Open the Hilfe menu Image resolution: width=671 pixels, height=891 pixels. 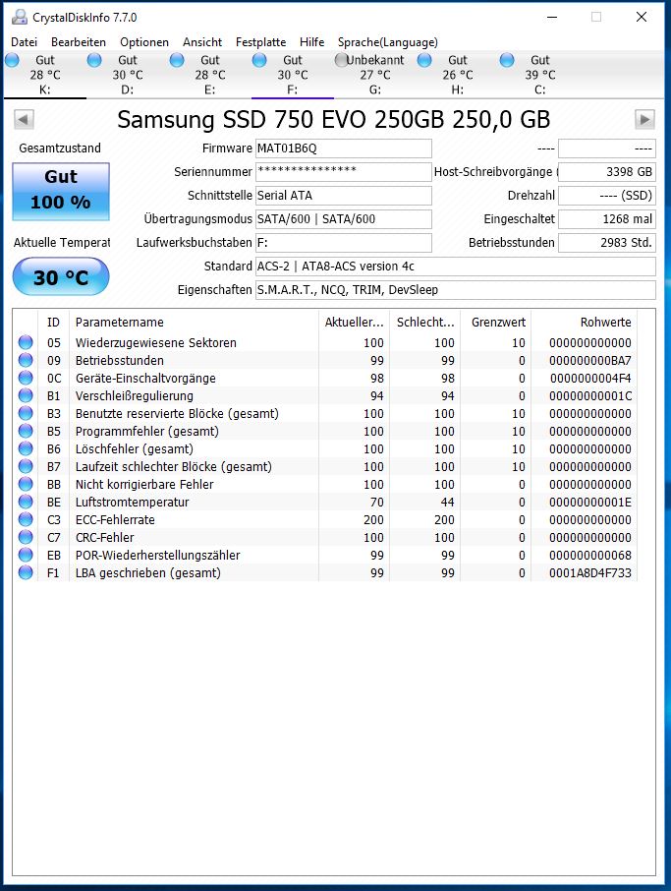(x=311, y=42)
